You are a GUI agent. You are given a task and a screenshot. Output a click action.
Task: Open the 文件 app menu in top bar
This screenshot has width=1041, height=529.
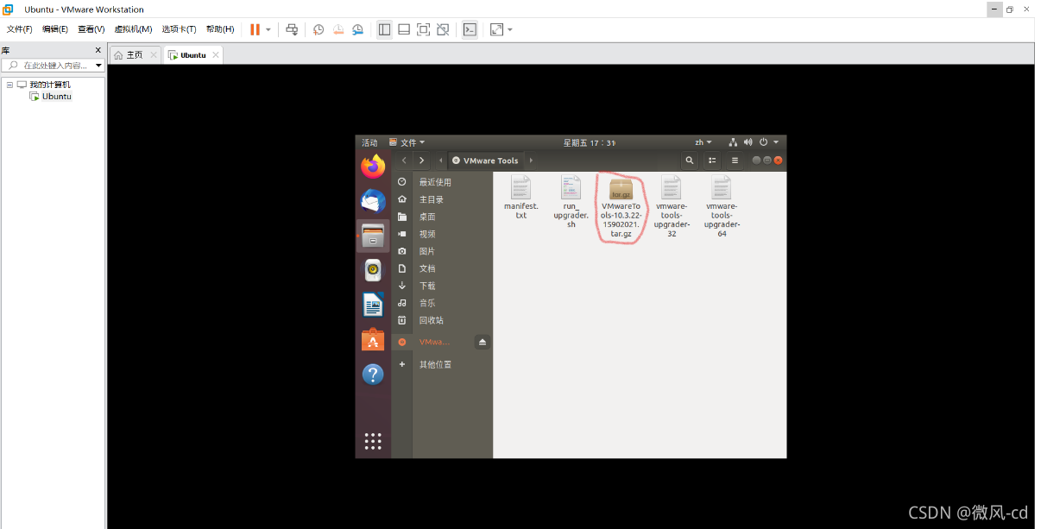407,142
